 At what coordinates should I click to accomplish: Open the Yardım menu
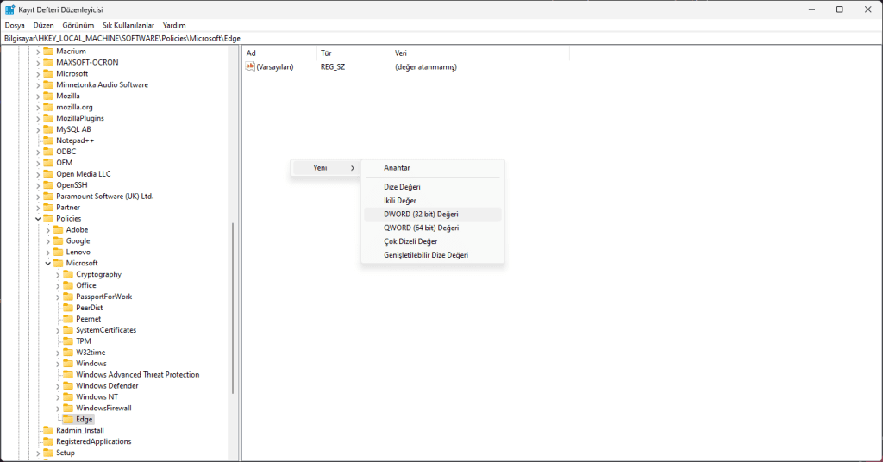pyautogui.click(x=174, y=25)
